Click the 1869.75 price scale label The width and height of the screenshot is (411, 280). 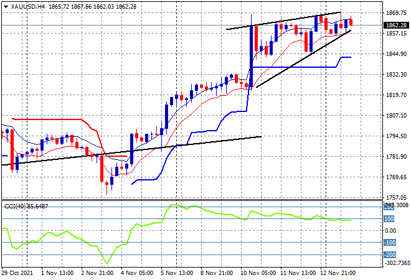click(x=396, y=12)
